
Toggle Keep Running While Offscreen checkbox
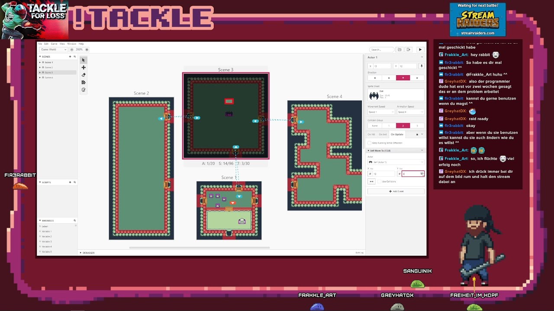tap(369, 143)
